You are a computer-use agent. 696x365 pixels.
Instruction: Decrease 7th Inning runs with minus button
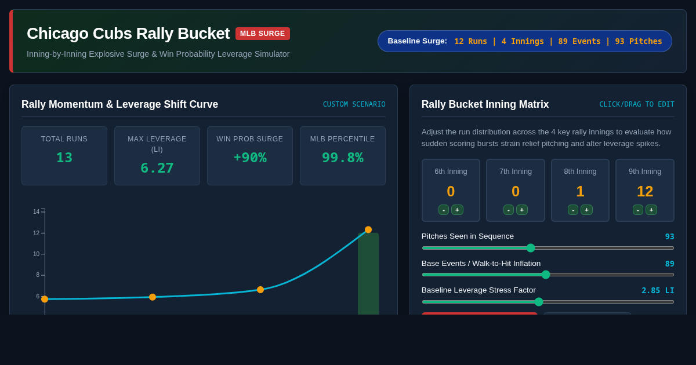click(x=509, y=210)
